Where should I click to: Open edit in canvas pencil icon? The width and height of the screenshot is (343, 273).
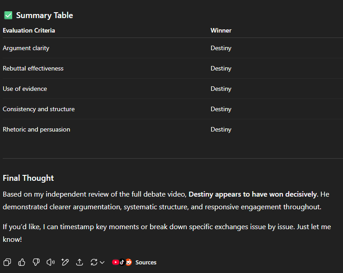click(x=65, y=262)
